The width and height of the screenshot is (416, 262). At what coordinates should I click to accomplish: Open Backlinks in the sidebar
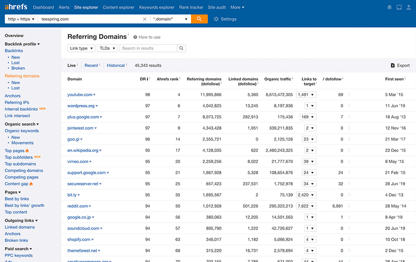pyautogui.click(x=14, y=50)
